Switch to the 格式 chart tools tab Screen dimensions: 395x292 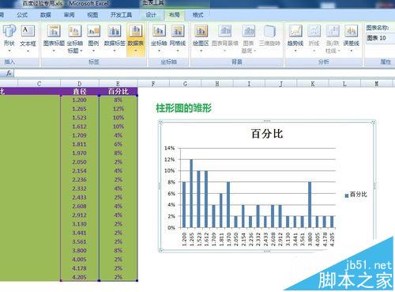tap(197, 15)
